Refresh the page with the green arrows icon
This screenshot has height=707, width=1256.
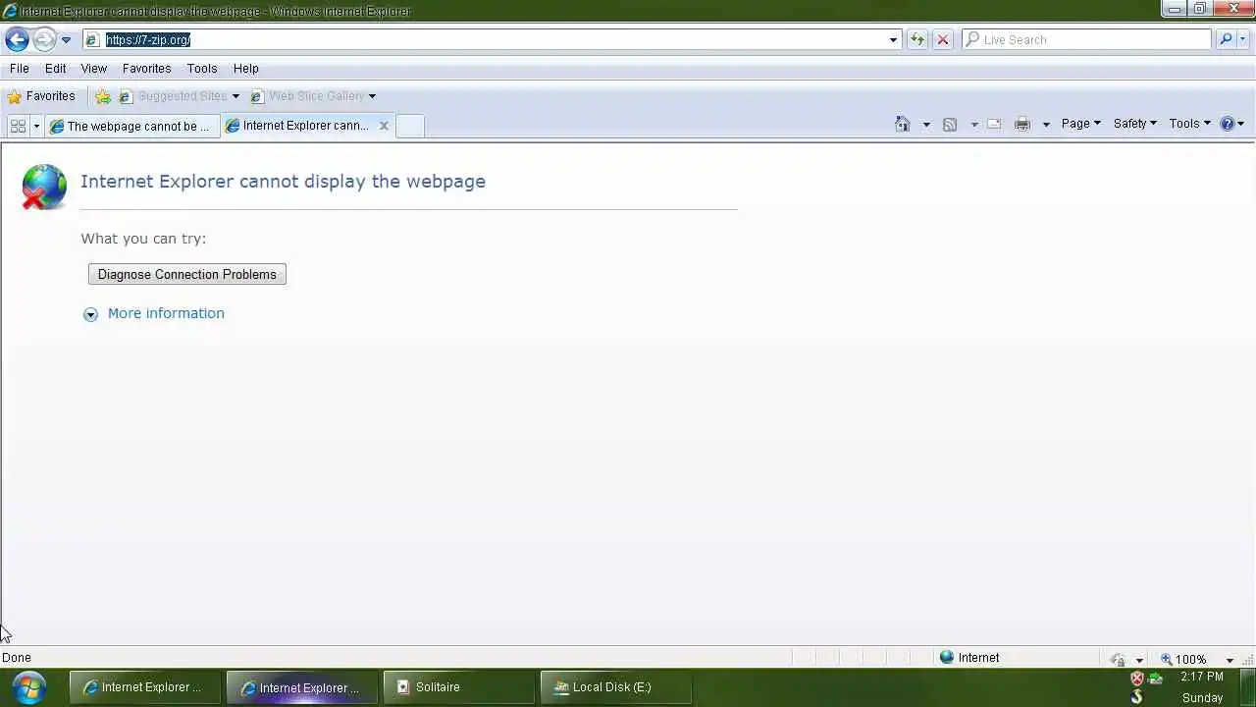pos(916,40)
